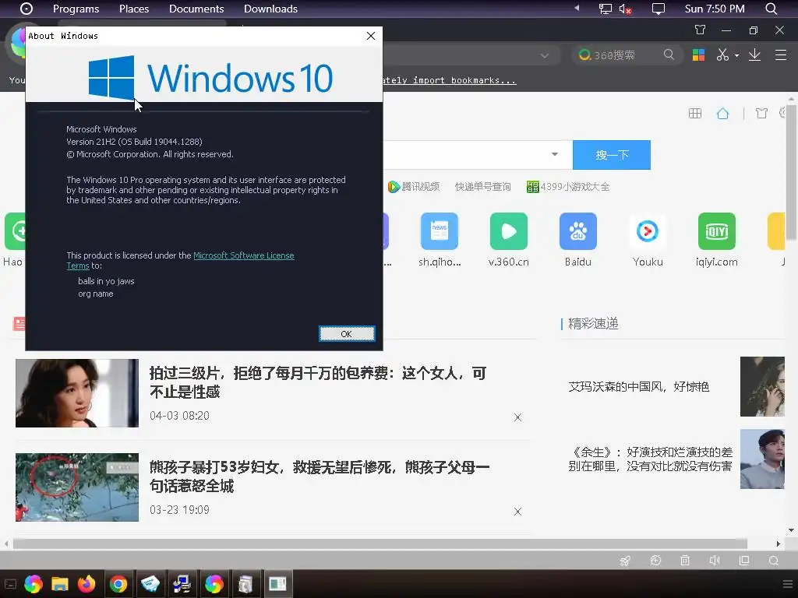798x598 pixels.
Task: Open the taskbar right-end menu lines icon
Action: pyautogui.click(x=787, y=584)
